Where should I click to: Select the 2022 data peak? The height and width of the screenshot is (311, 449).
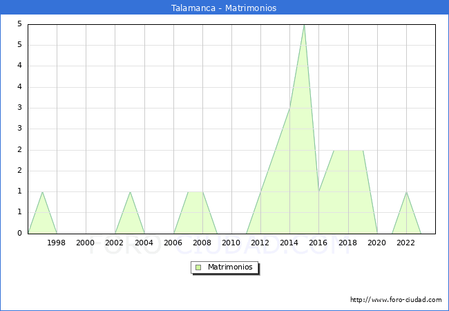(x=406, y=192)
